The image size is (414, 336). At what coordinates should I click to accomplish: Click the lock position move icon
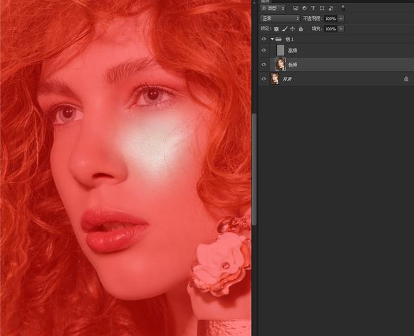coord(292,29)
